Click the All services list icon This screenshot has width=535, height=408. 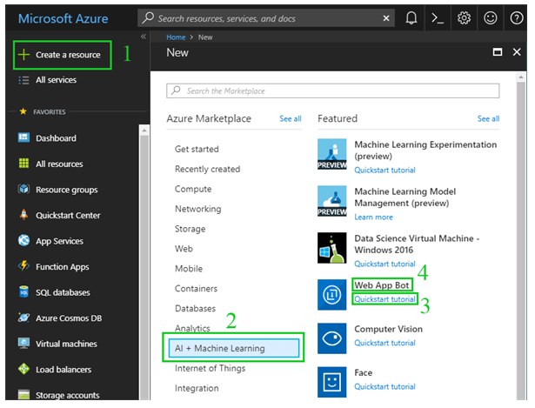(x=23, y=80)
